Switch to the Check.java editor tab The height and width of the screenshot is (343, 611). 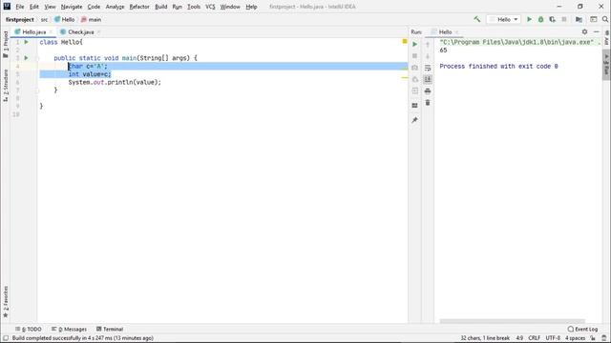(80, 31)
